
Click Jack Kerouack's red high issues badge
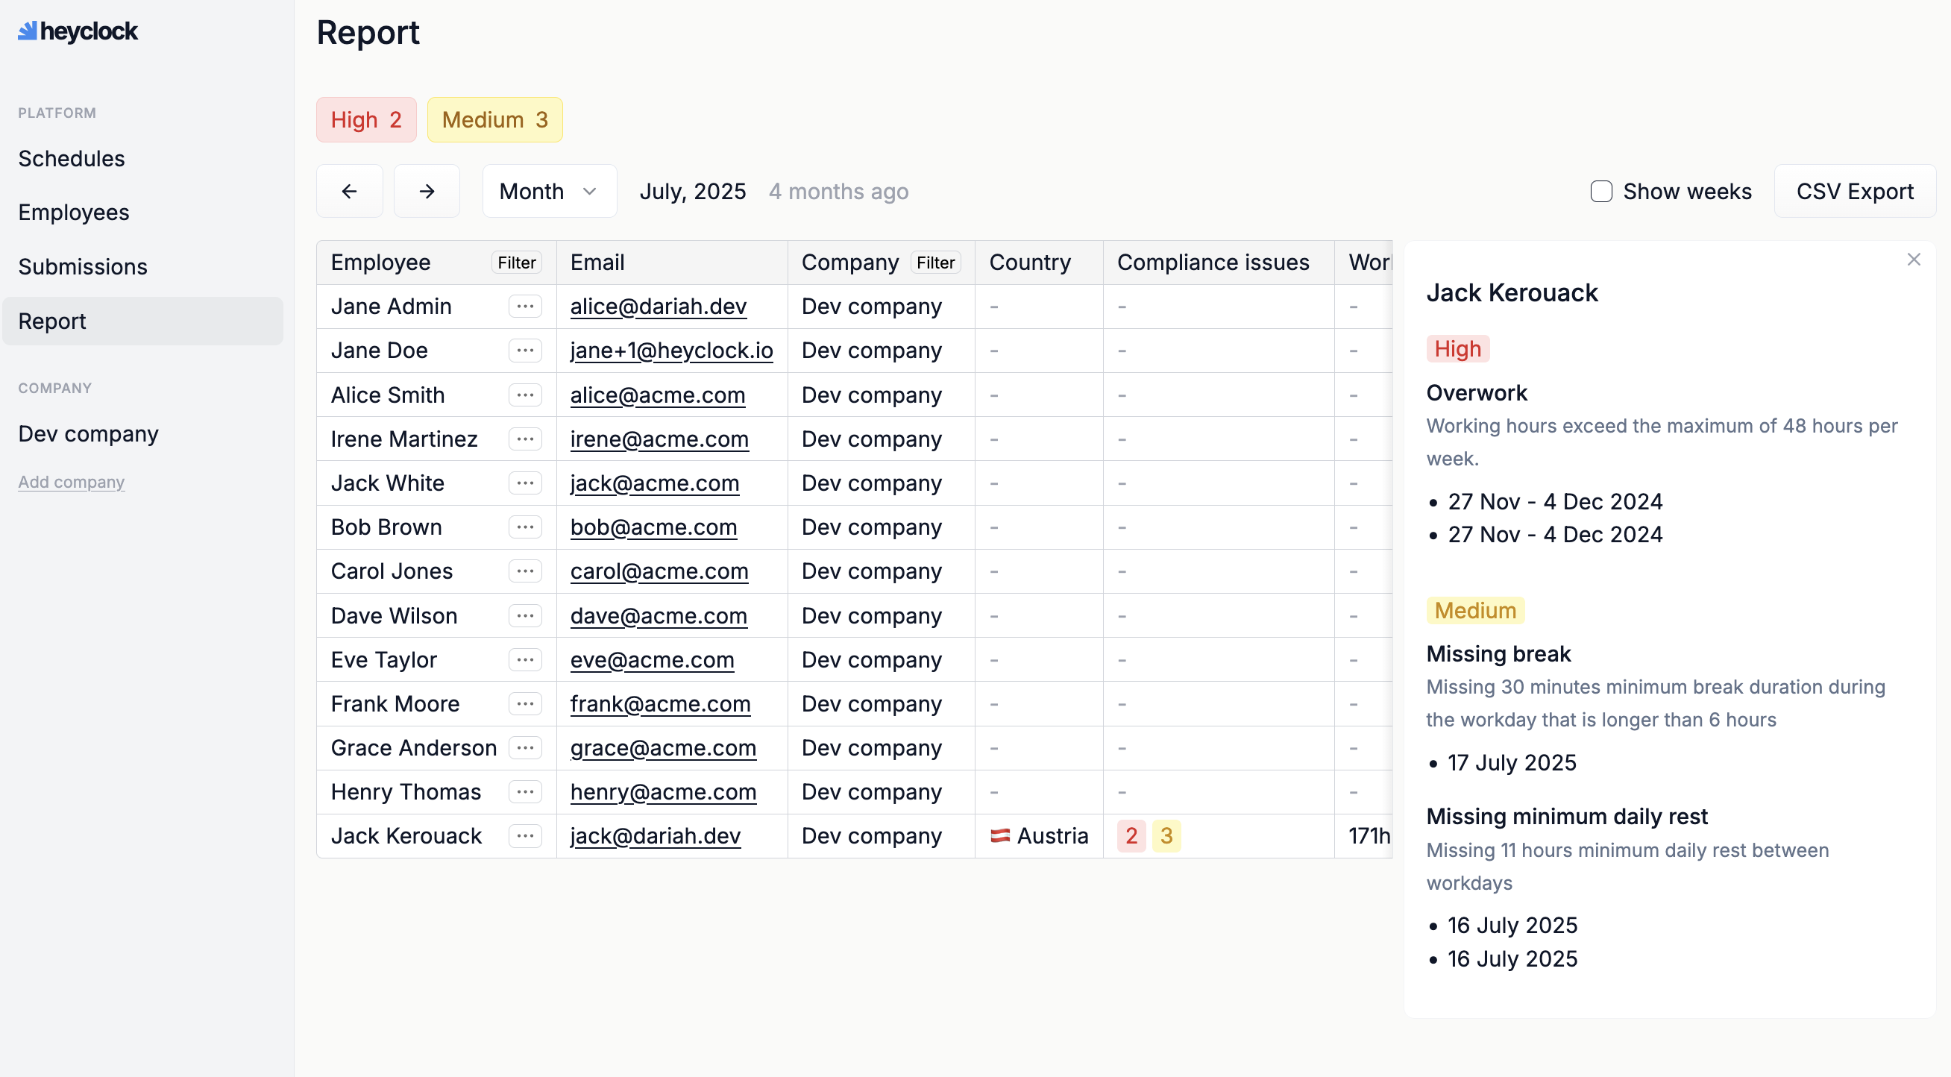[1131, 835]
